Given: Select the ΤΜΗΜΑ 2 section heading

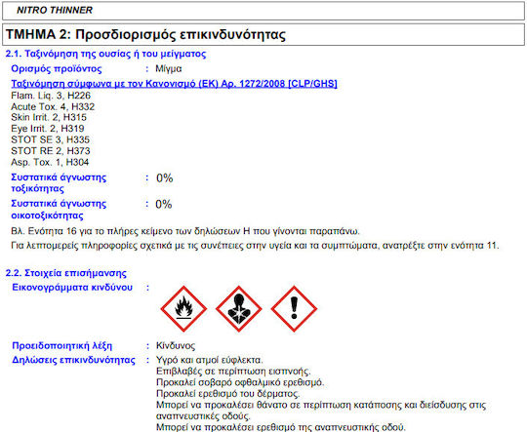Looking at the screenshot, I should tap(145, 34).
